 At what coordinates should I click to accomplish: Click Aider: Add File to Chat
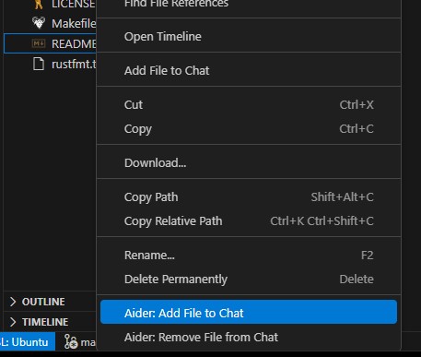[x=249, y=312]
